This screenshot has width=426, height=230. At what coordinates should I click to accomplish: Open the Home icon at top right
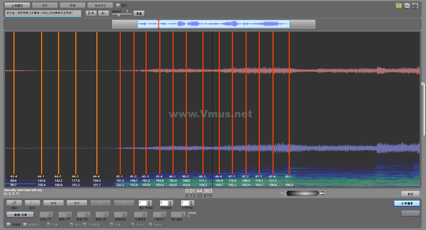point(407,6)
